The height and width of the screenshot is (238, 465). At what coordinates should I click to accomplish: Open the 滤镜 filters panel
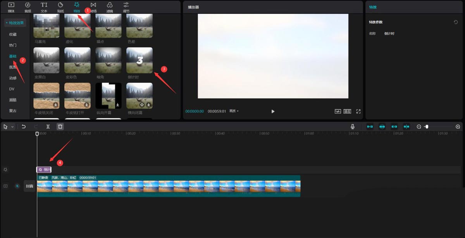pos(110,7)
